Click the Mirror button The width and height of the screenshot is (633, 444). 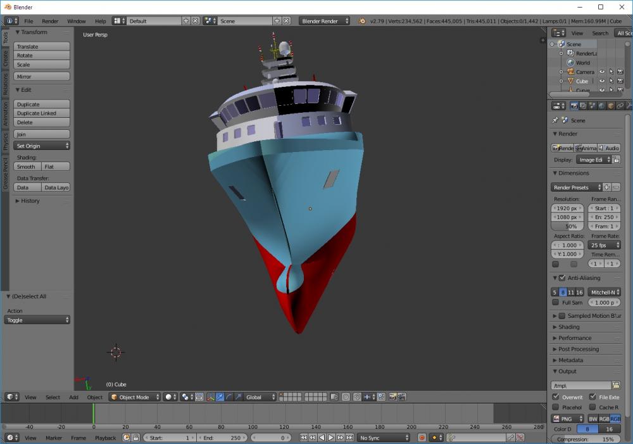42,77
